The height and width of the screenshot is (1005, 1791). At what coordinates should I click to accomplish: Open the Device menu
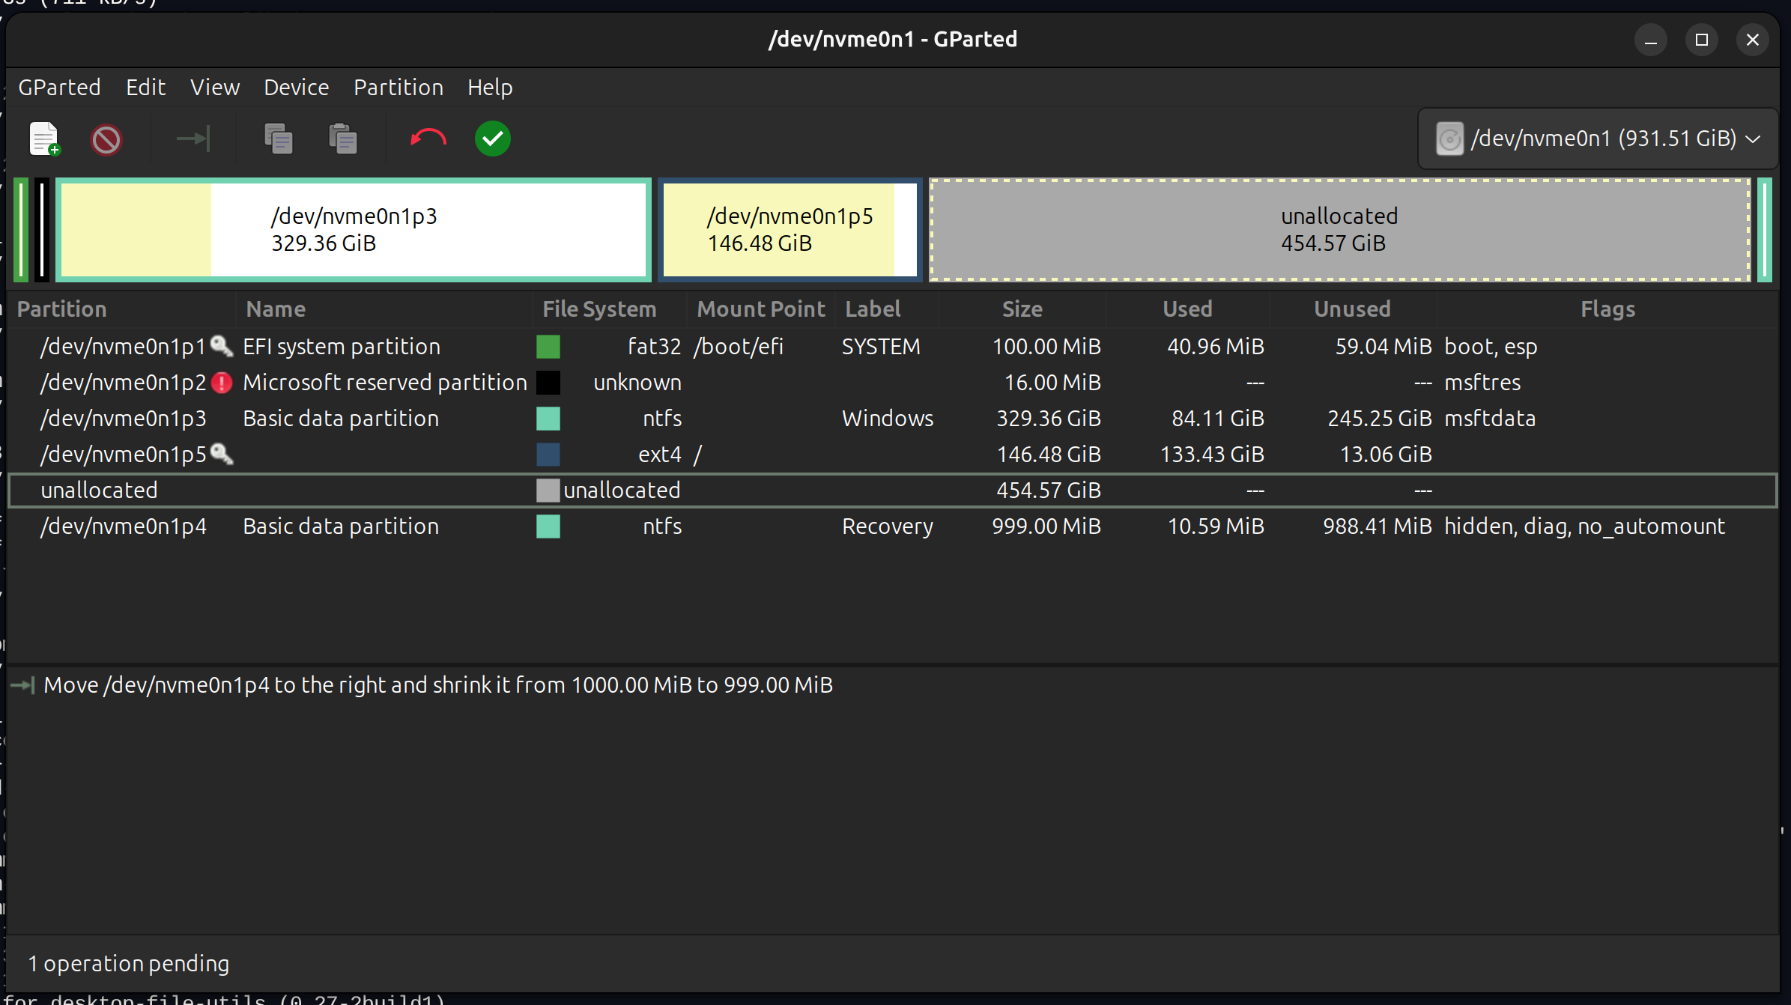pos(297,88)
